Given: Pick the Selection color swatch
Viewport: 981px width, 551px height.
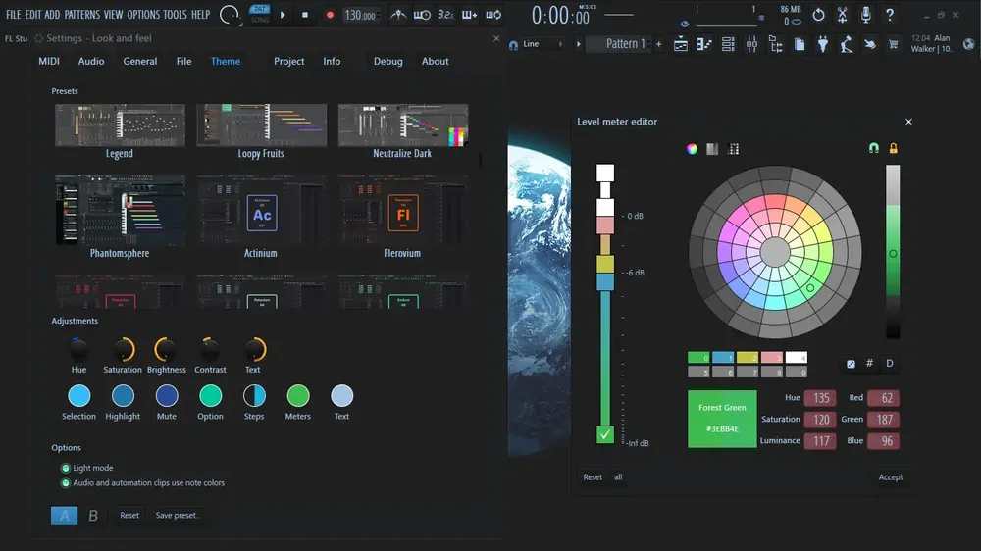Looking at the screenshot, I should pyautogui.click(x=78, y=396).
